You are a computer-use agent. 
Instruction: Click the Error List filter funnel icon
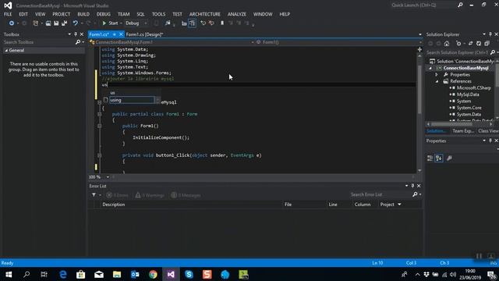pyautogui.click(x=94, y=195)
